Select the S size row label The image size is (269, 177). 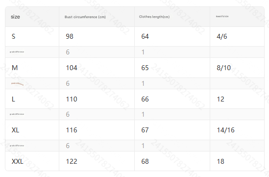point(13,36)
